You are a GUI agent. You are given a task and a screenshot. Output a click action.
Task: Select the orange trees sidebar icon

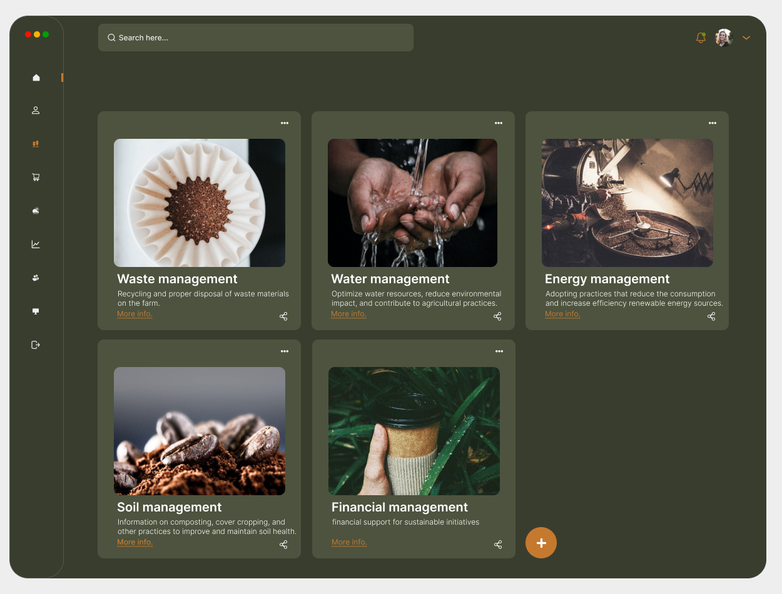(36, 144)
